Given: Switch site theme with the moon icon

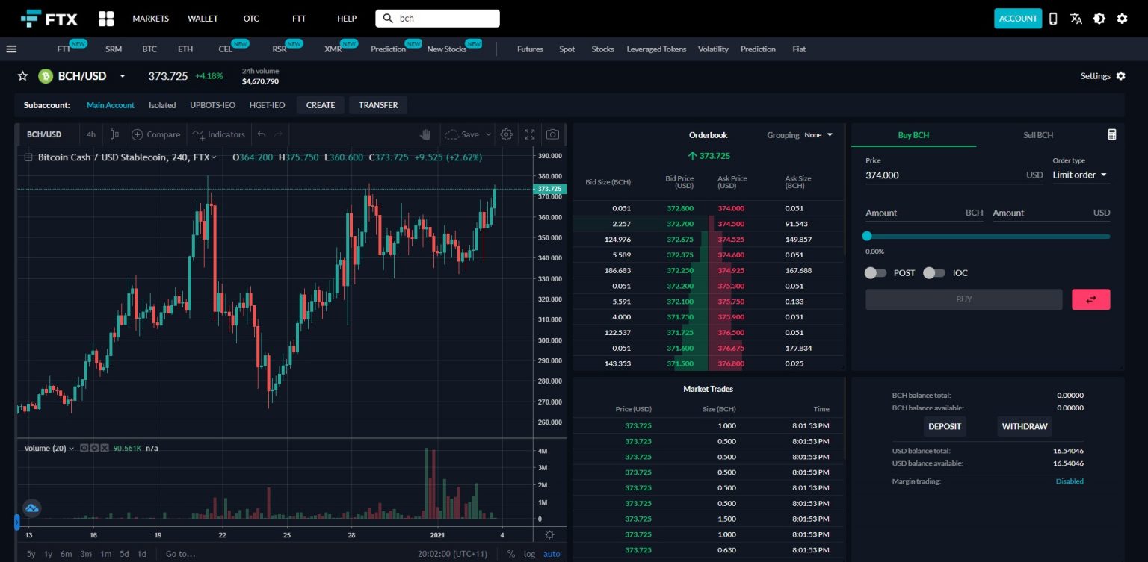Looking at the screenshot, I should point(1099,18).
